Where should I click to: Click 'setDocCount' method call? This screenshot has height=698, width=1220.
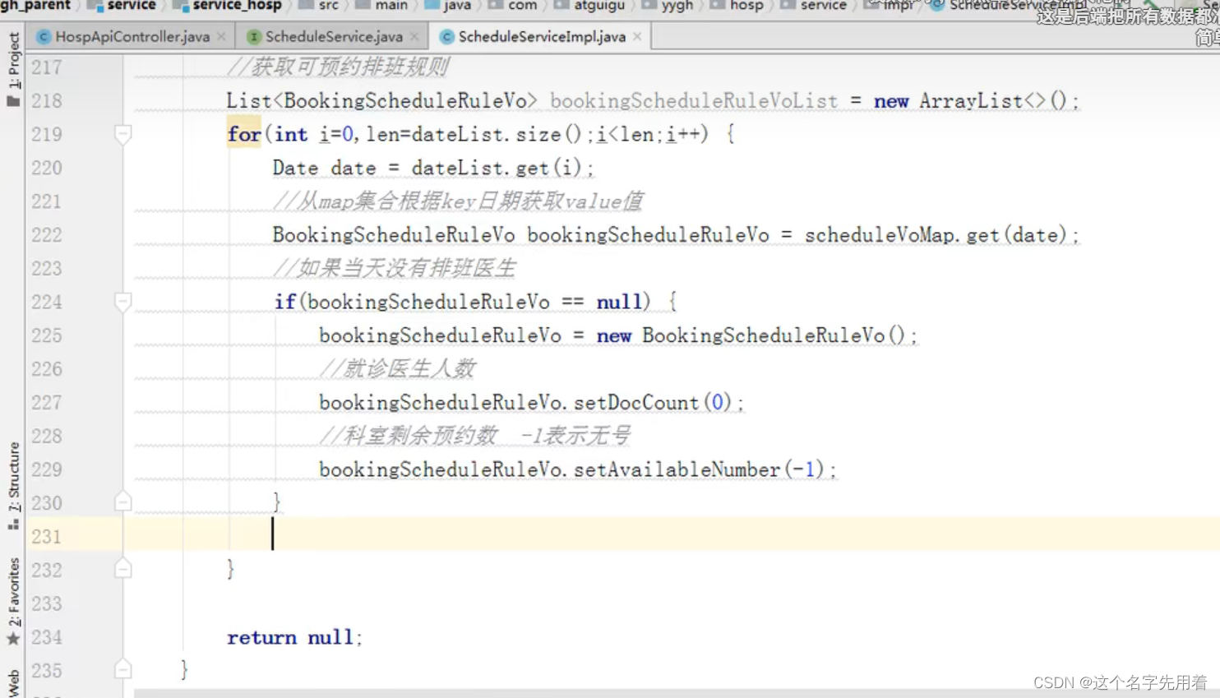tap(635, 402)
